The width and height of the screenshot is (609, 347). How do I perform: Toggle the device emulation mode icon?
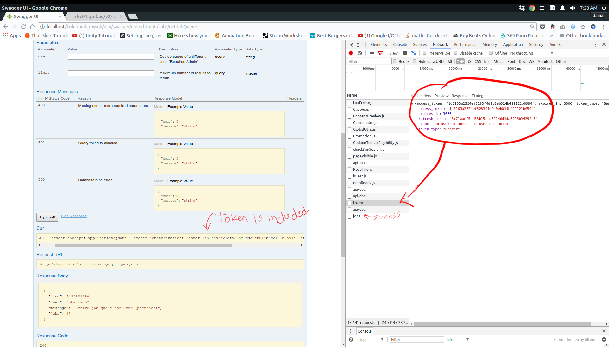(x=359, y=44)
